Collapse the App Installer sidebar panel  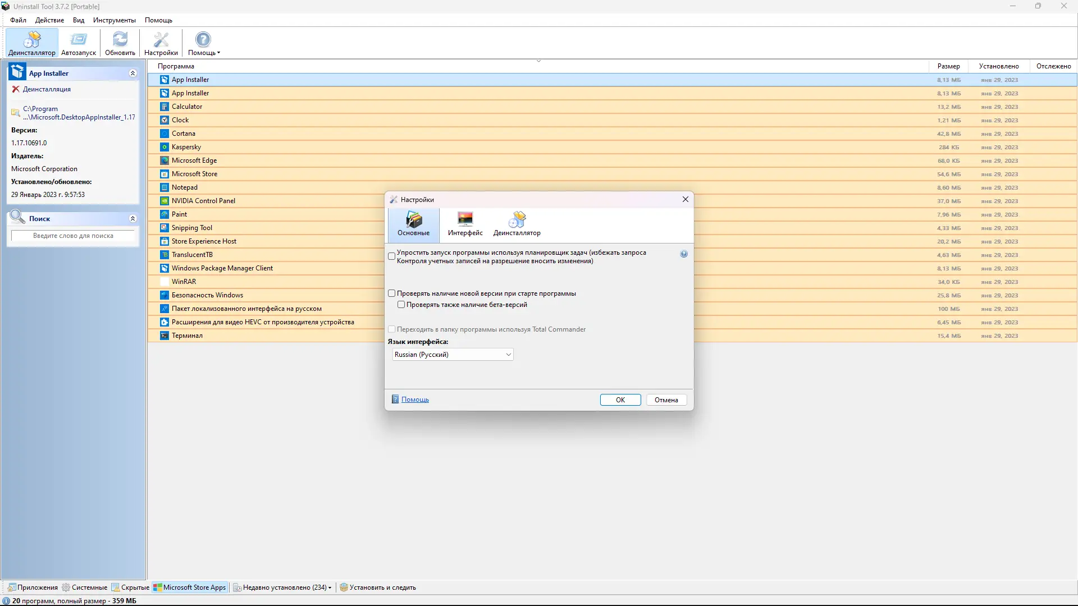click(x=133, y=74)
